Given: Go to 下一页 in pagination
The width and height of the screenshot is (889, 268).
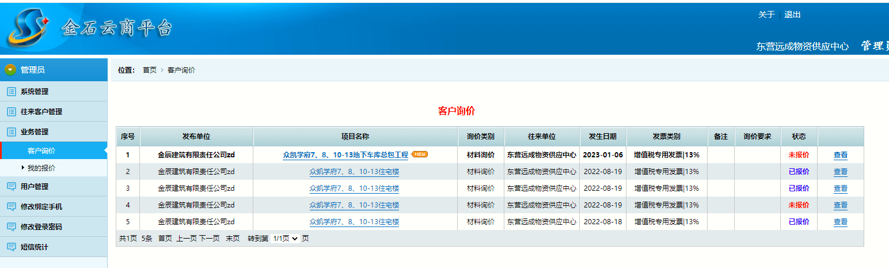Looking at the screenshot, I should point(209,239).
